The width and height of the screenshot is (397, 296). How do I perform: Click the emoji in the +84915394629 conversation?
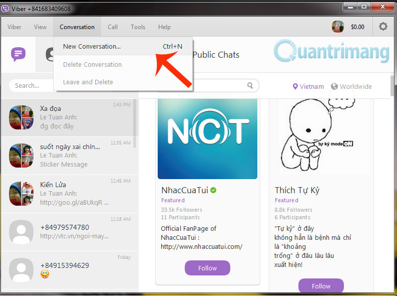tap(45, 274)
